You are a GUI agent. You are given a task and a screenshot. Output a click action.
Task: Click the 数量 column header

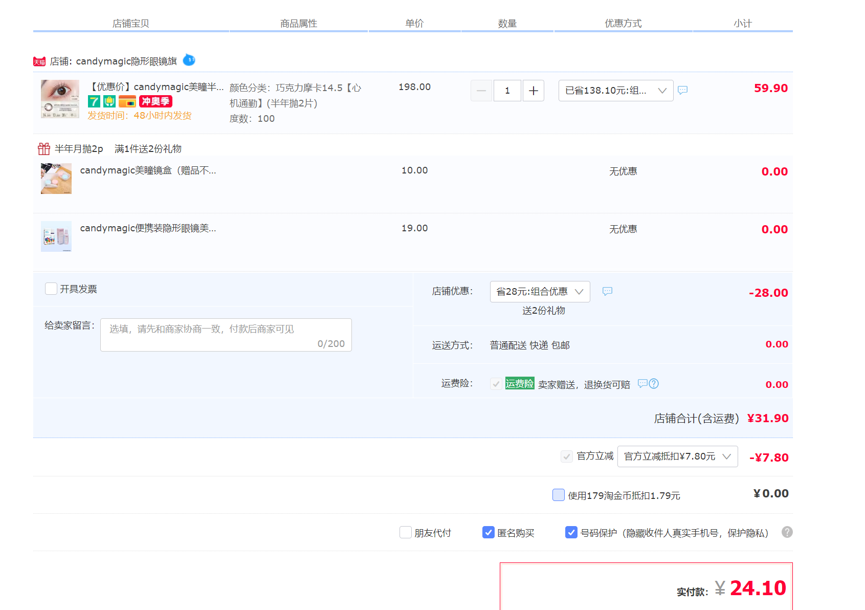coord(507,24)
